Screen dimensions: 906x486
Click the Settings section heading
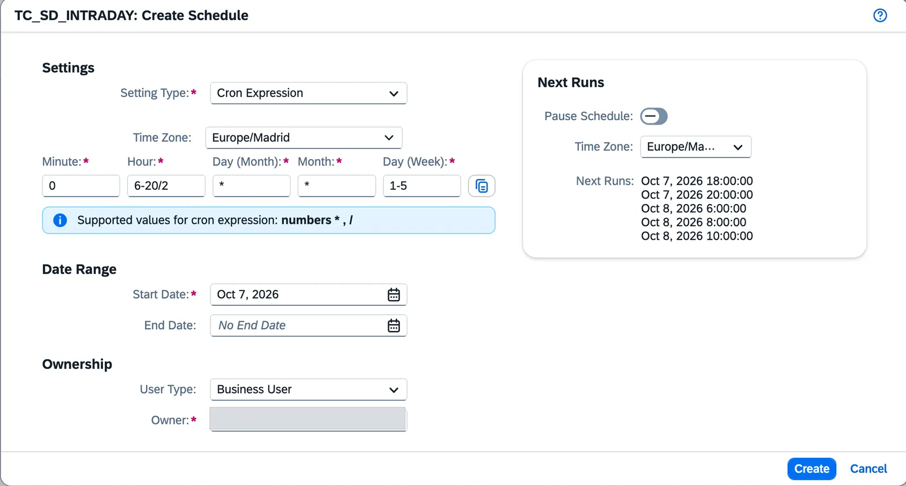click(68, 68)
